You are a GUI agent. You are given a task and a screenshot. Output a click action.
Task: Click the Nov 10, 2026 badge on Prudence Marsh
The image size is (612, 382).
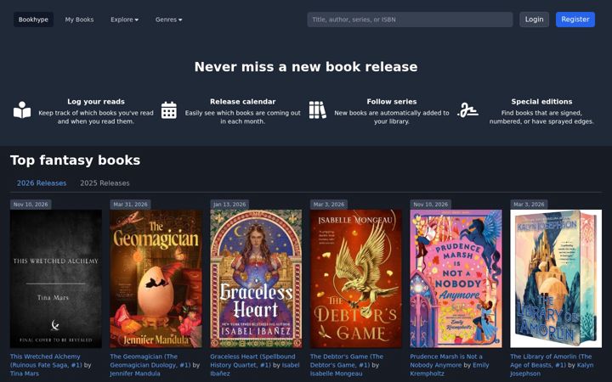(430, 205)
